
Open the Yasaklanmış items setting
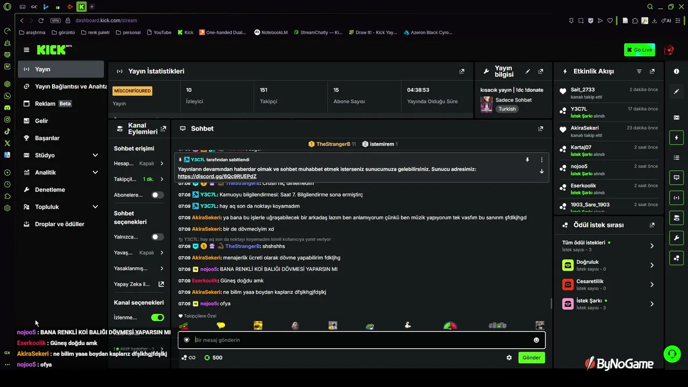(139, 268)
